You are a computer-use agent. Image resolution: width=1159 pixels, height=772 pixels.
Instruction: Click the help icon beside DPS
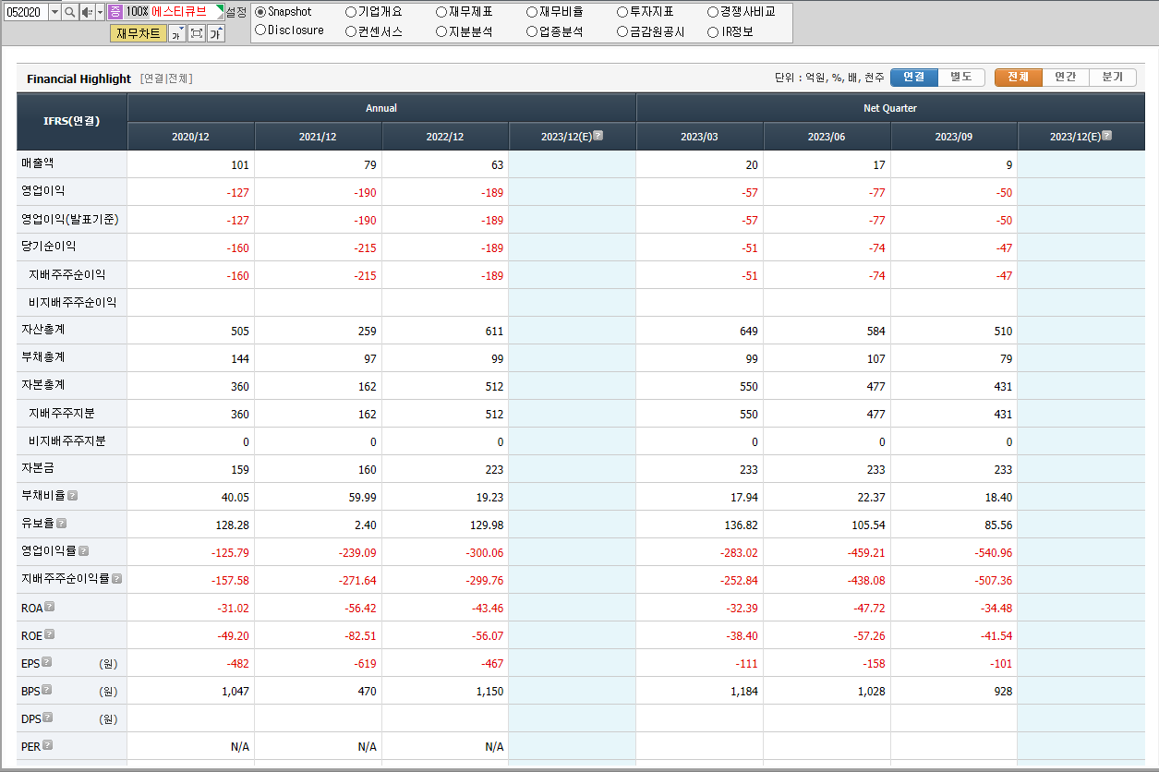47,717
